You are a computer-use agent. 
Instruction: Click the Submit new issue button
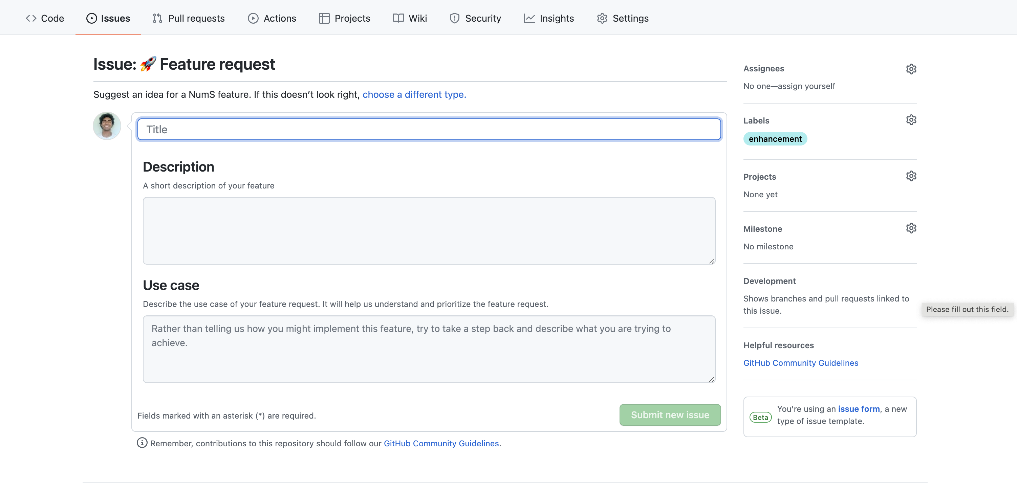click(670, 415)
